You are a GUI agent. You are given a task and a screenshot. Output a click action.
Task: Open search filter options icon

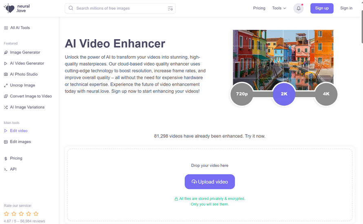[170, 9]
